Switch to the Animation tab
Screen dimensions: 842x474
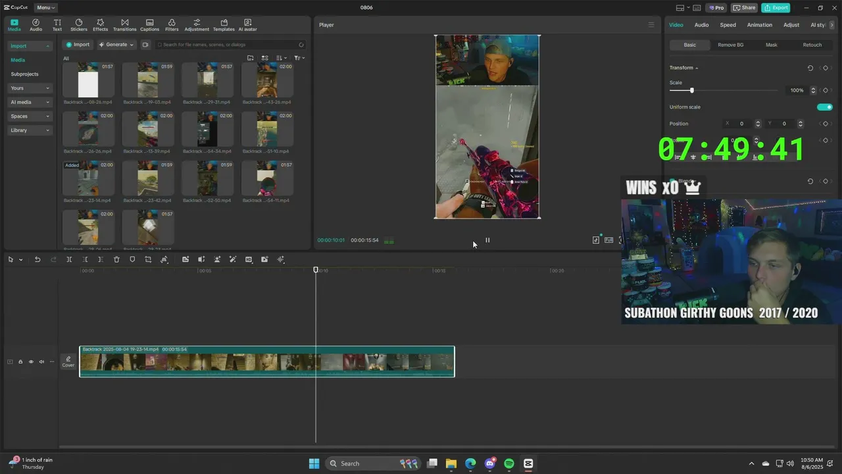point(759,25)
